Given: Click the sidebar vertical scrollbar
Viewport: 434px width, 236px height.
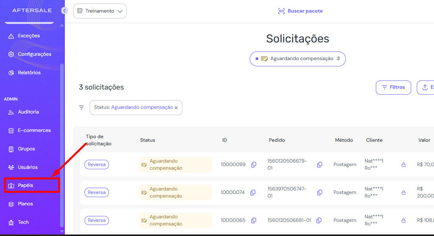Looking at the screenshot, I should point(62,145).
